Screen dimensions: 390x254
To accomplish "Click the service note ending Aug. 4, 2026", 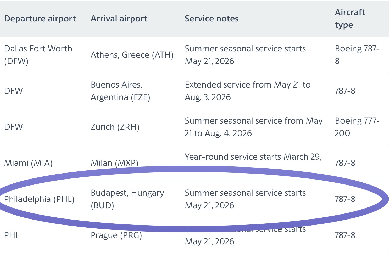I will (253, 127).
